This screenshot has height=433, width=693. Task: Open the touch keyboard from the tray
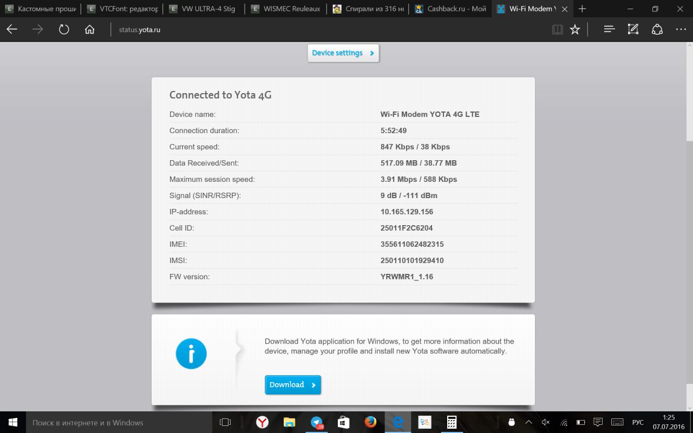coord(616,422)
